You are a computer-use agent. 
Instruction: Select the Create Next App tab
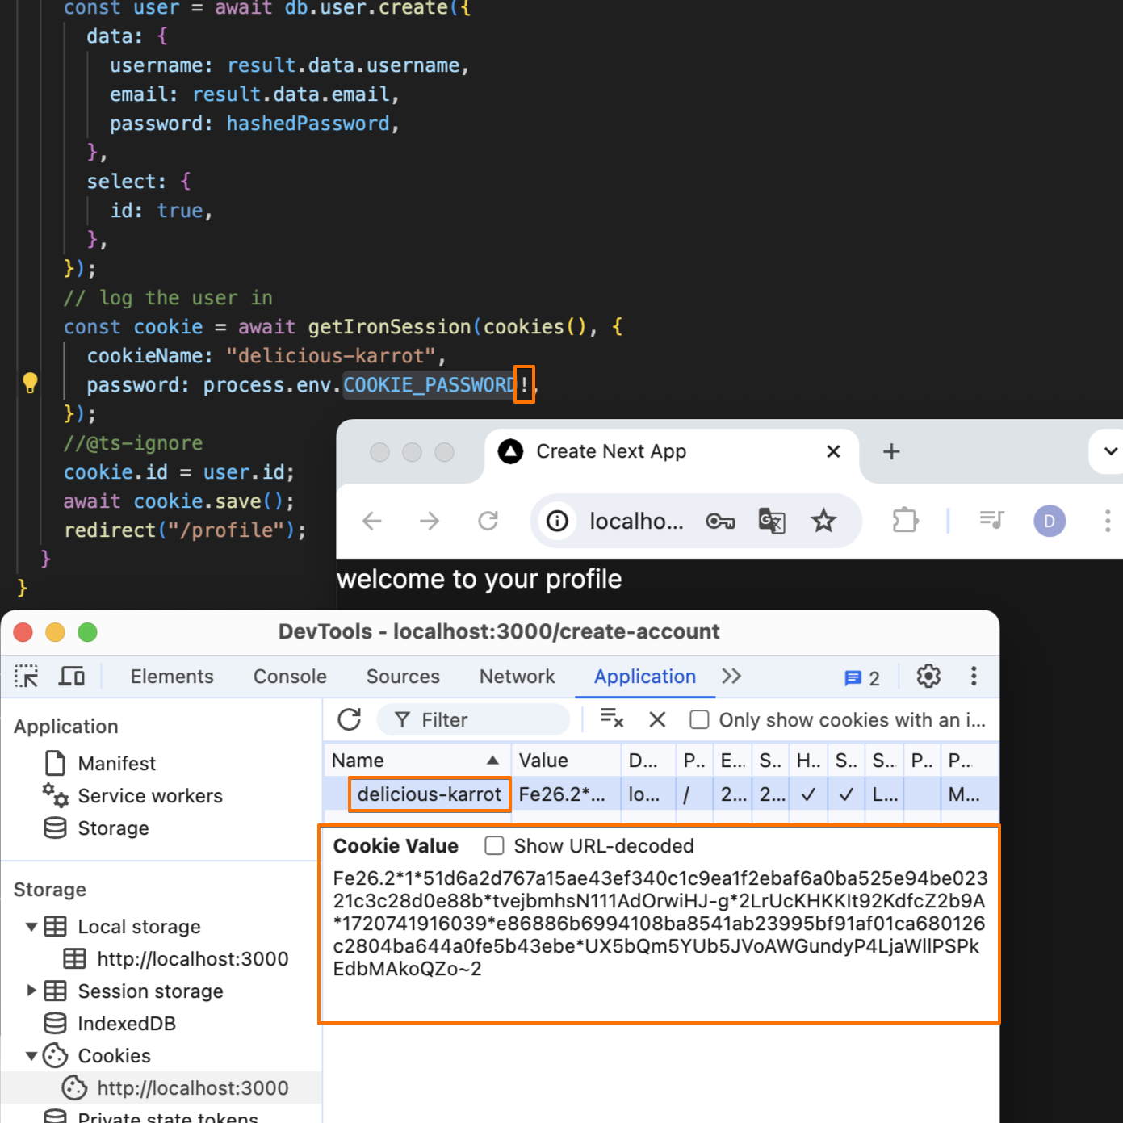click(672, 452)
